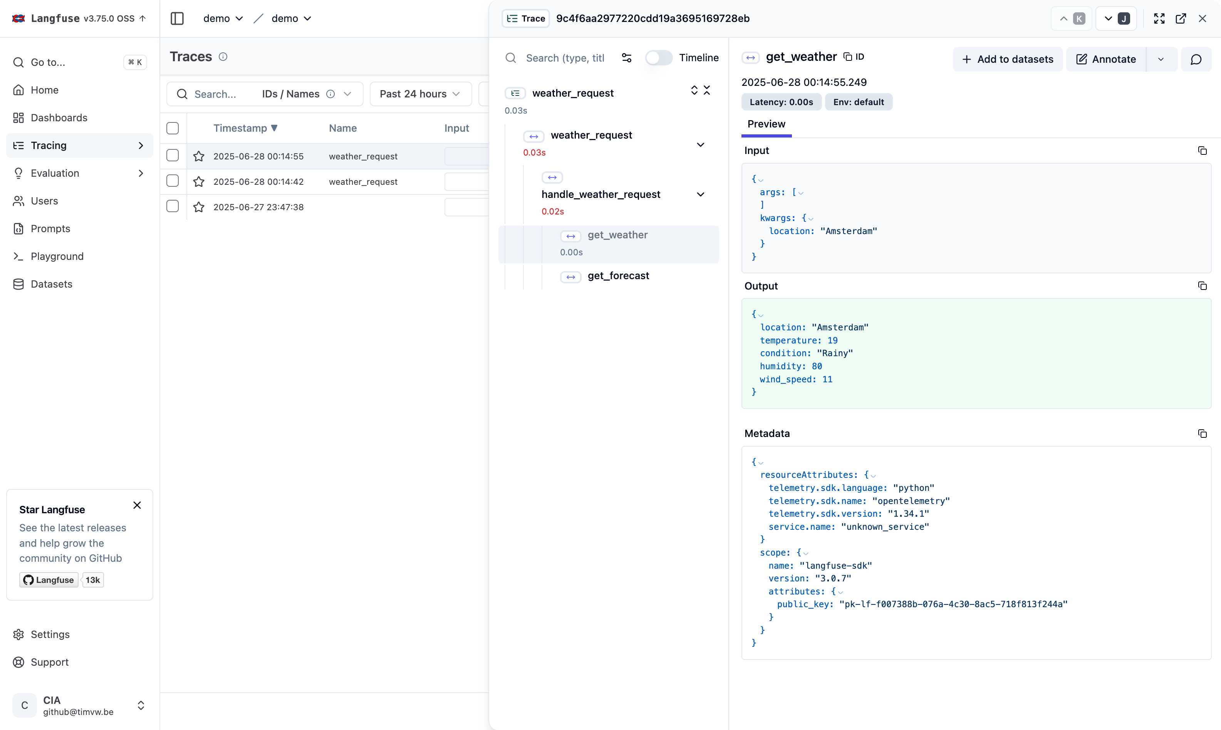The height and width of the screenshot is (730, 1221).
Task: Open the Langfuse GitHub link
Action: [x=49, y=580]
